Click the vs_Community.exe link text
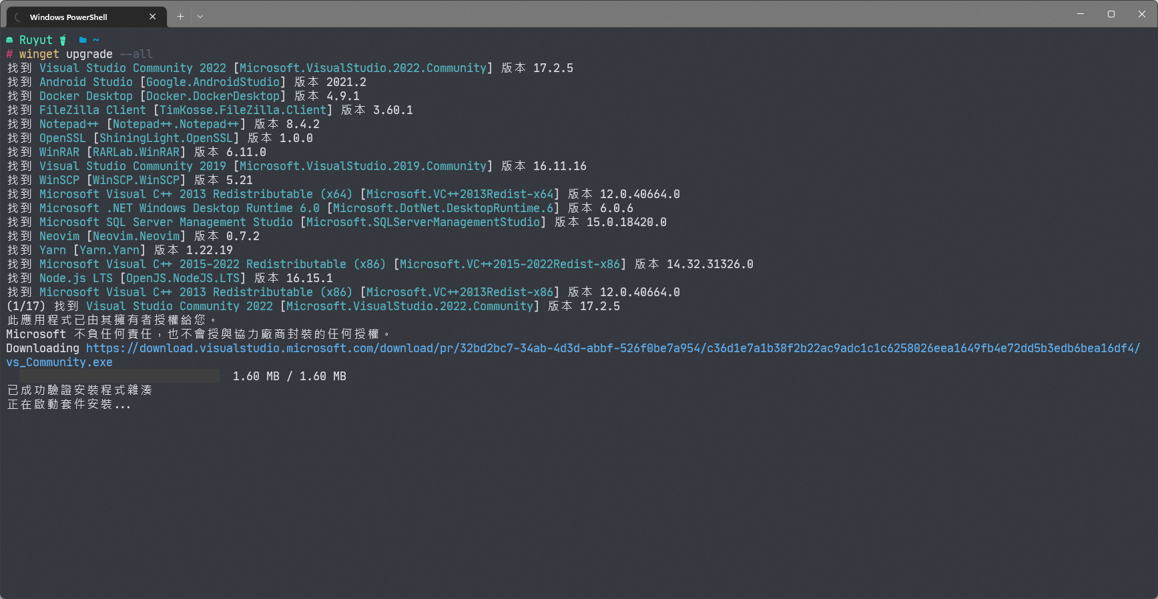 tap(59, 362)
